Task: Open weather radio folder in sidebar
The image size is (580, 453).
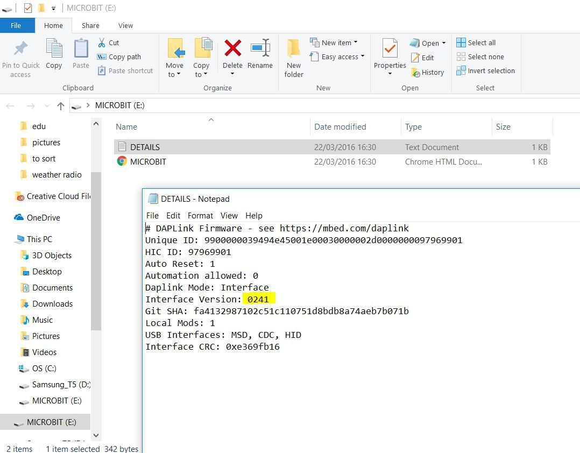Action: point(51,174)
